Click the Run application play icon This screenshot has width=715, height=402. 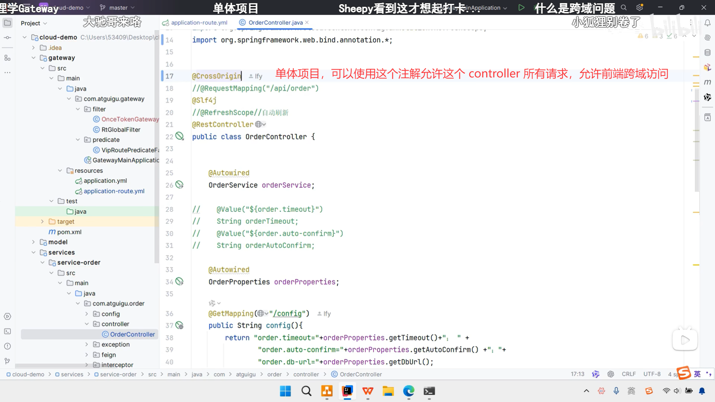pos(521,7)
